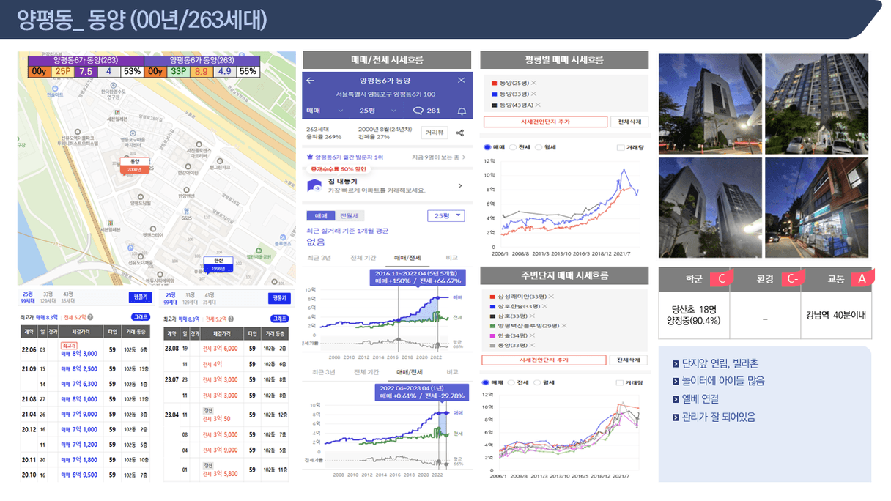891x501 pixels.
Task: Click the top-right apartment building photo
Action: 817,103
